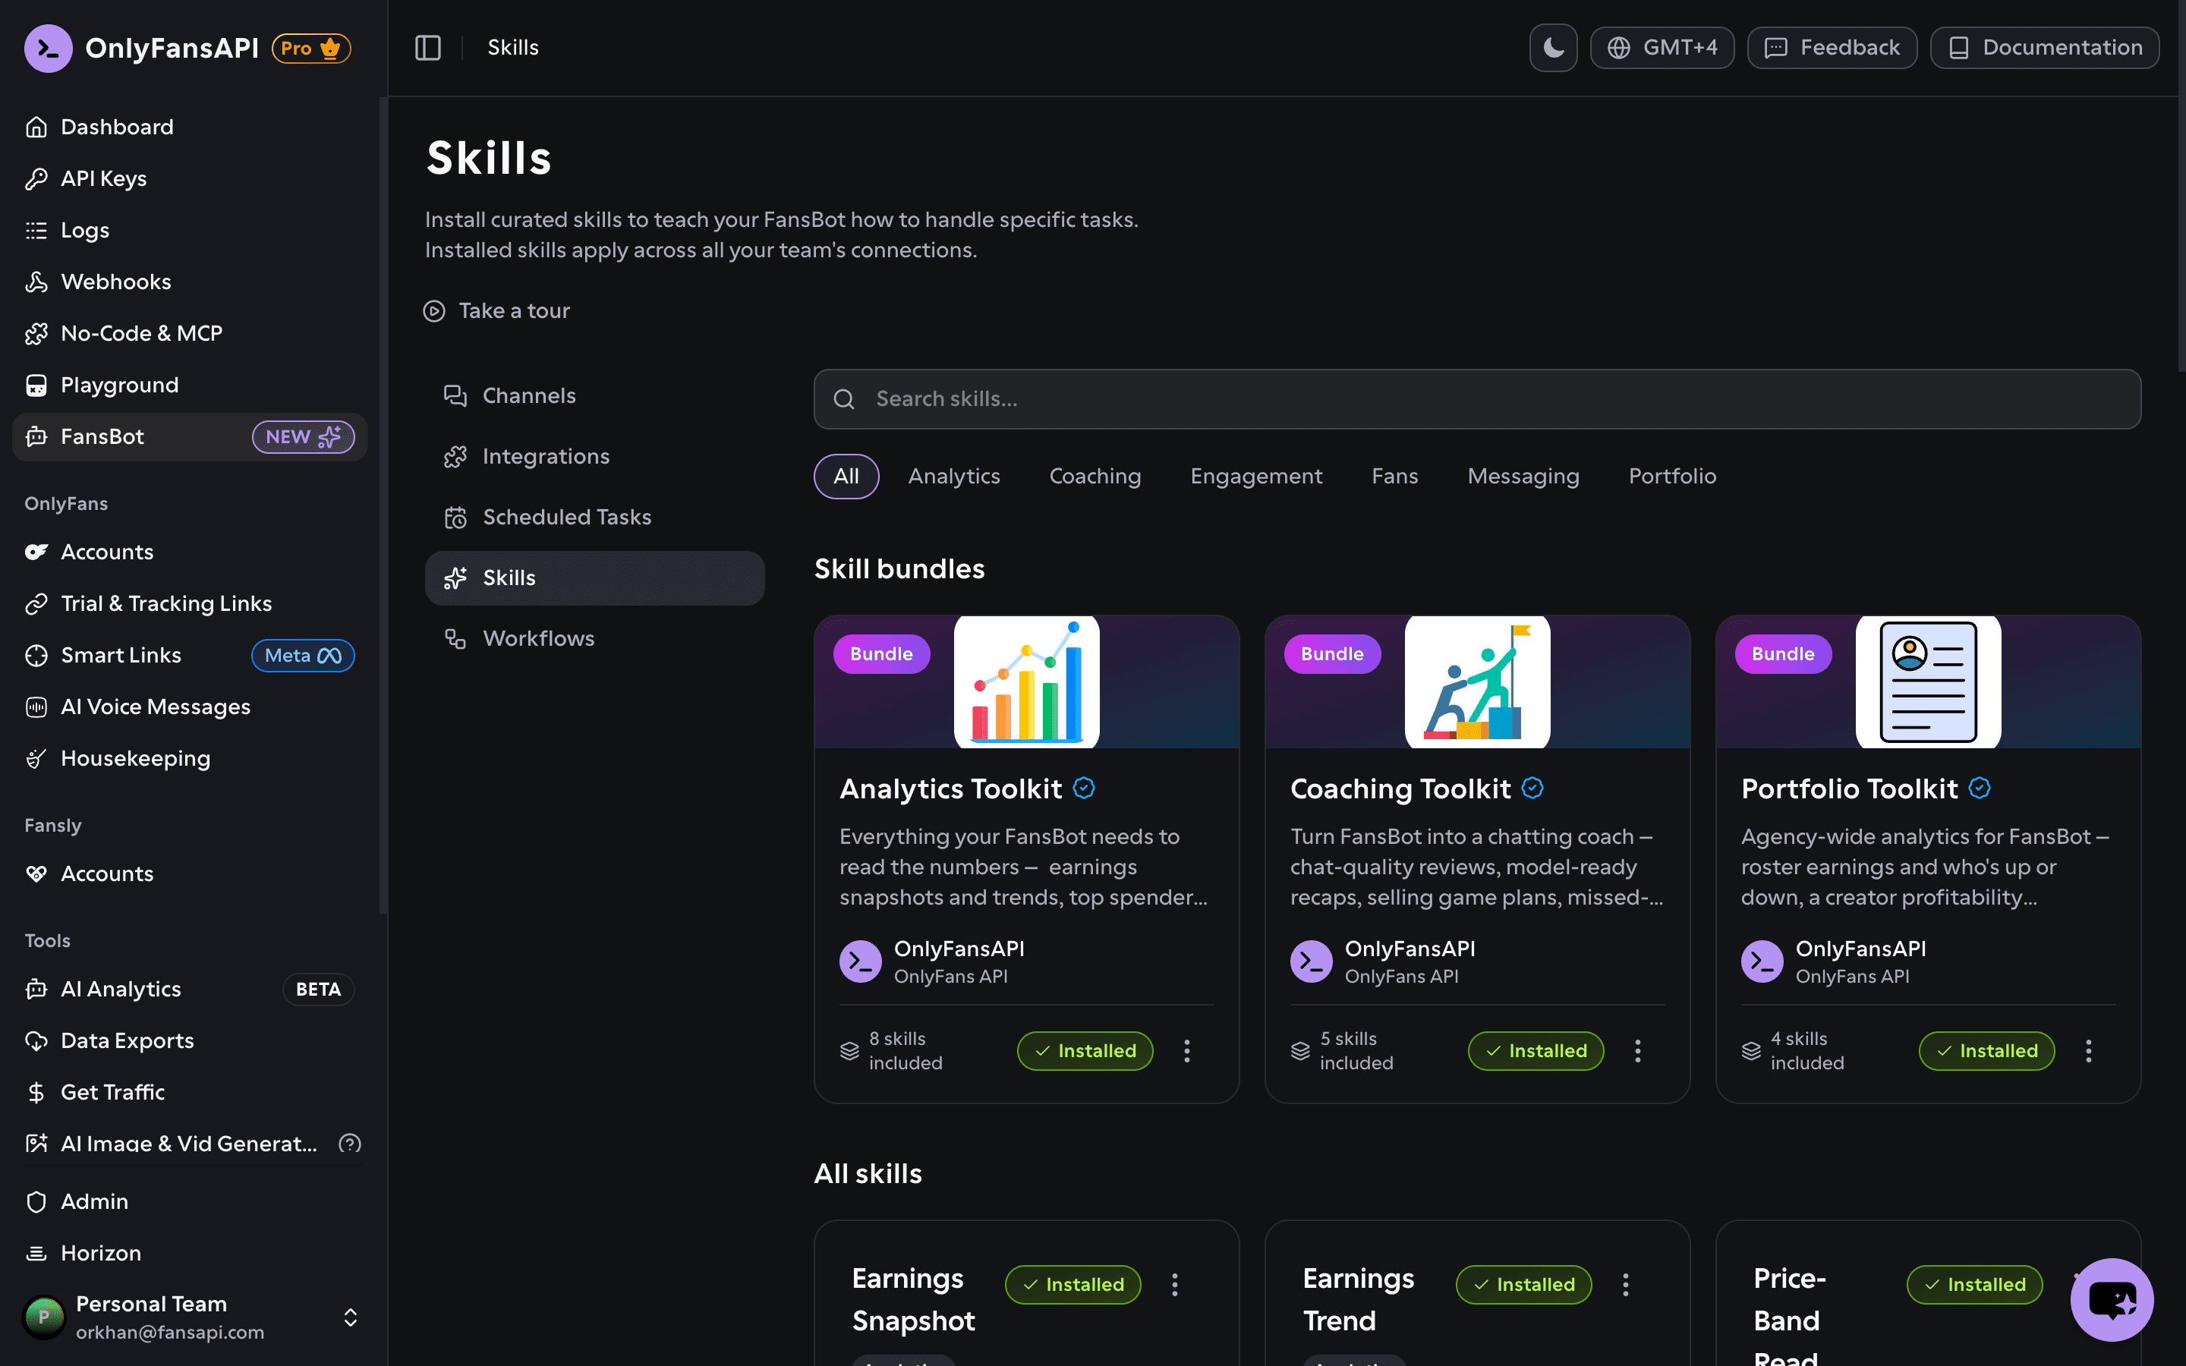This screenshot has width=2186, height=1366.
Task: Click Analytics Toolkit chart thumbnail
Action: 1026,682
